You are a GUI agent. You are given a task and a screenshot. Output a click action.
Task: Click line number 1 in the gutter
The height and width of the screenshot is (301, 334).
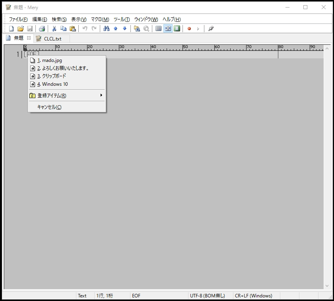pyautogui.click(x=18, y=54)
